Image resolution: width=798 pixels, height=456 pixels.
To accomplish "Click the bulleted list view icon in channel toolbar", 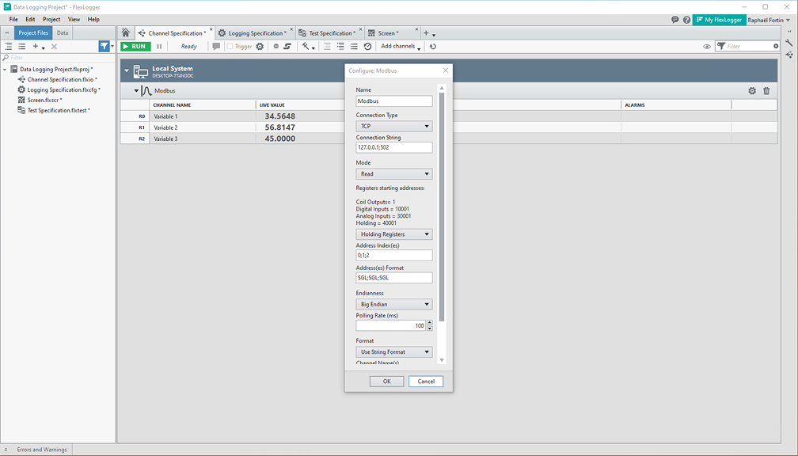I will tap(354, 46).
